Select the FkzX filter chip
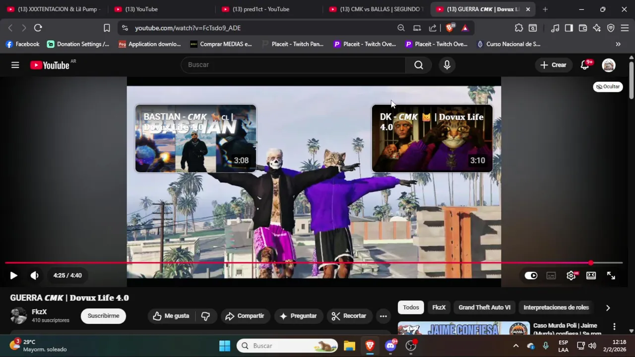635x357 pixels. (439, 307)
